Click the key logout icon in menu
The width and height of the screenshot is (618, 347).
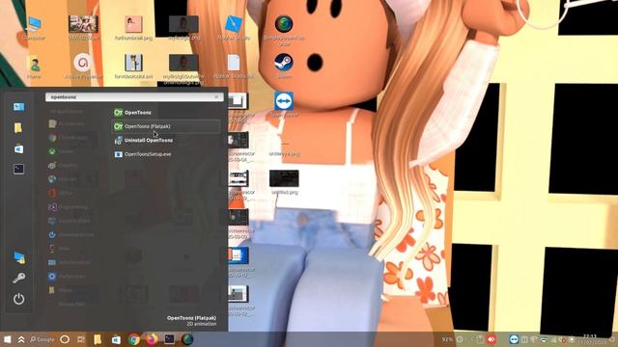(x=19, y=279)
